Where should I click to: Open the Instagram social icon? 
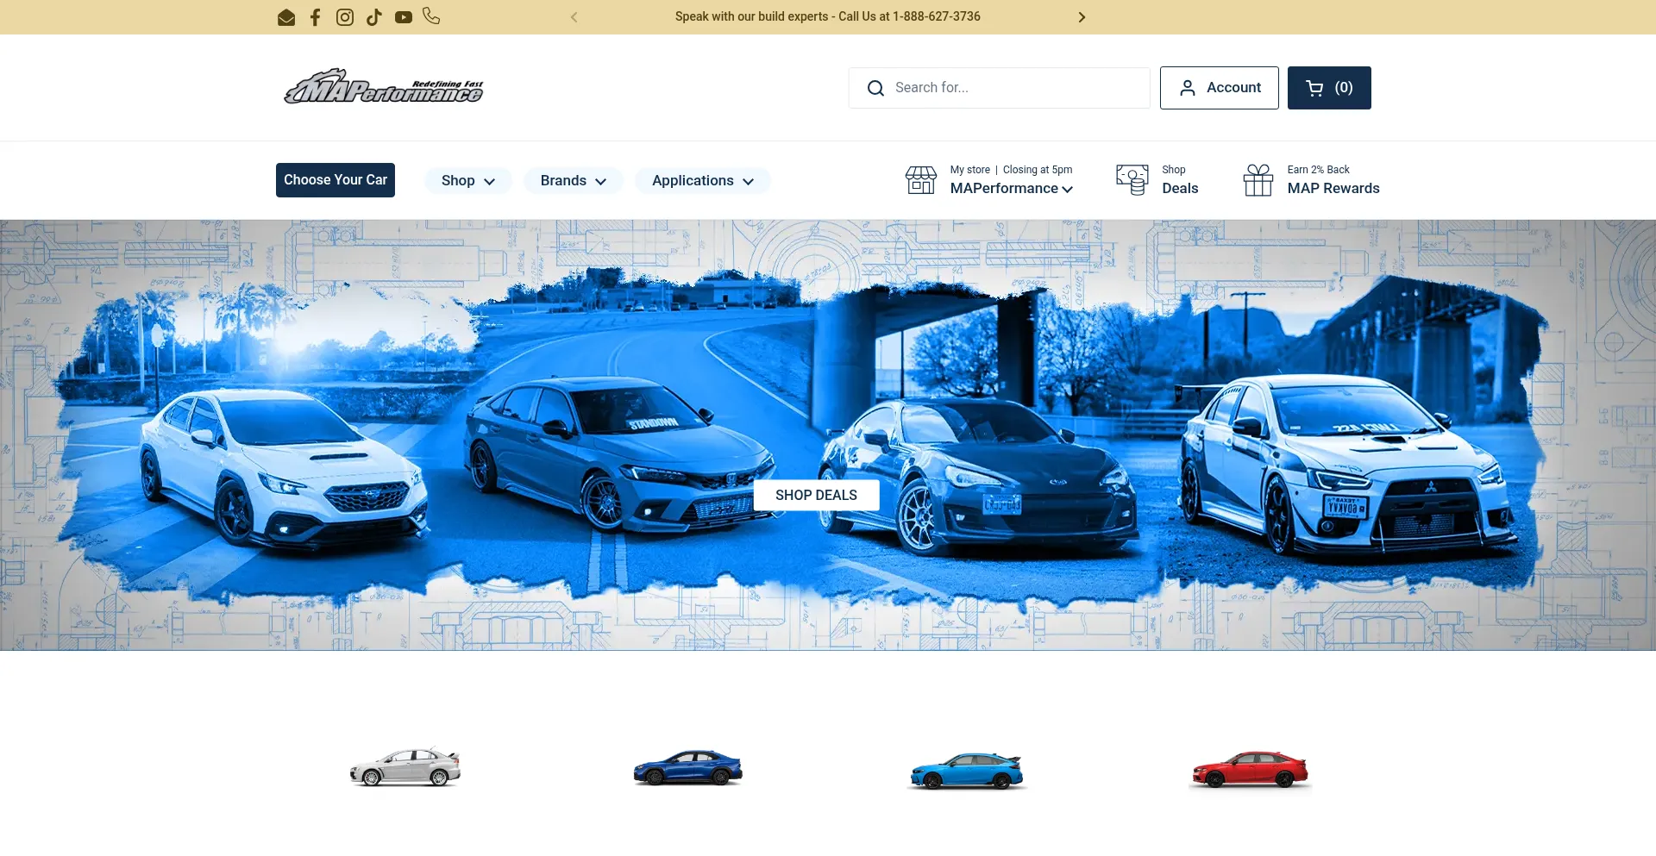(x=345, y=17)
